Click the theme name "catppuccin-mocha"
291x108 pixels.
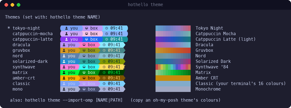[33, 34]
